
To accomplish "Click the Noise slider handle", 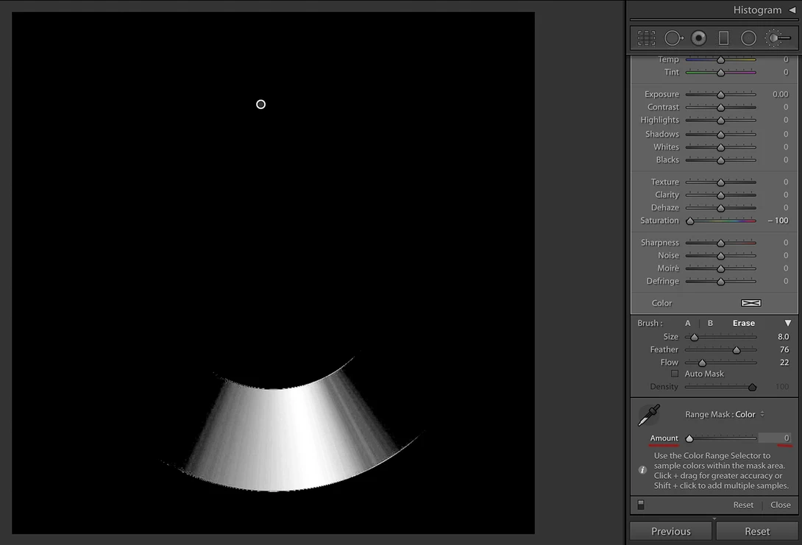I will point(720,256).
